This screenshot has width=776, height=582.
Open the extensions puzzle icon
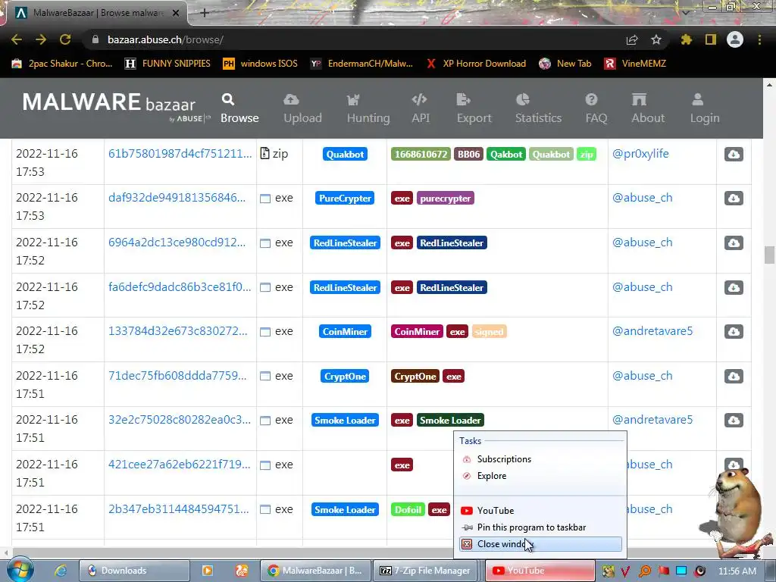687,39
